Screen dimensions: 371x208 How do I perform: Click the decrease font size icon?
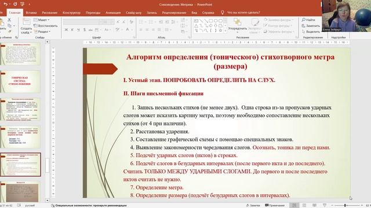[123, 22]
